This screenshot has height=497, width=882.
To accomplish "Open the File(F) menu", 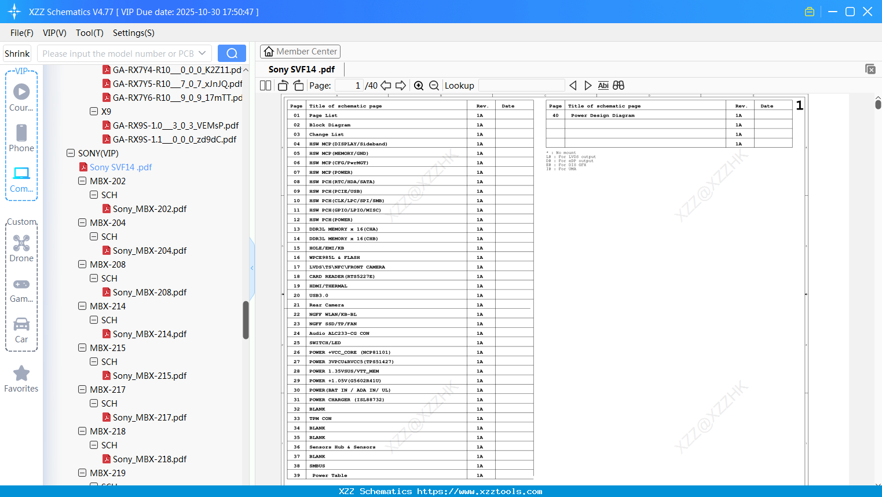I will tap(22, 32).
